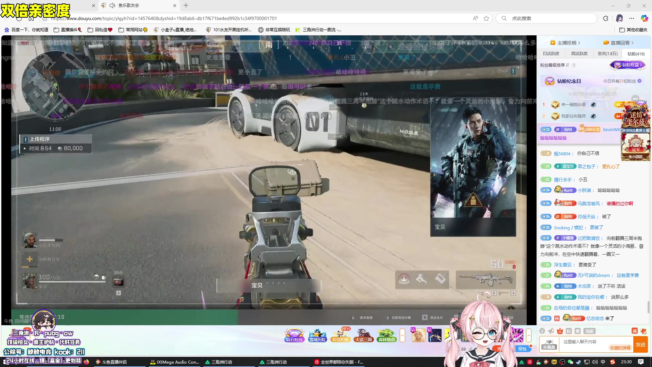
Task: Open the 雪域历险 activity icon
Action: pos(318,335)
